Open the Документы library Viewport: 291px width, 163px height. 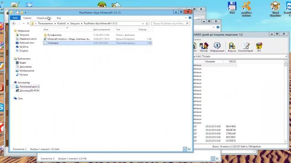(24, 67)
